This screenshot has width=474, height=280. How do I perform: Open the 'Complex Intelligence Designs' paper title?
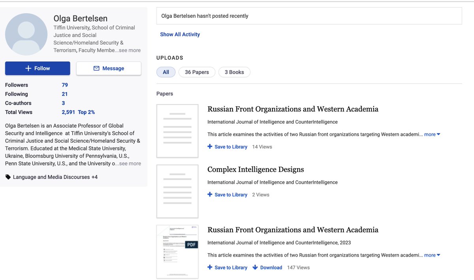(x=256, y=170)
